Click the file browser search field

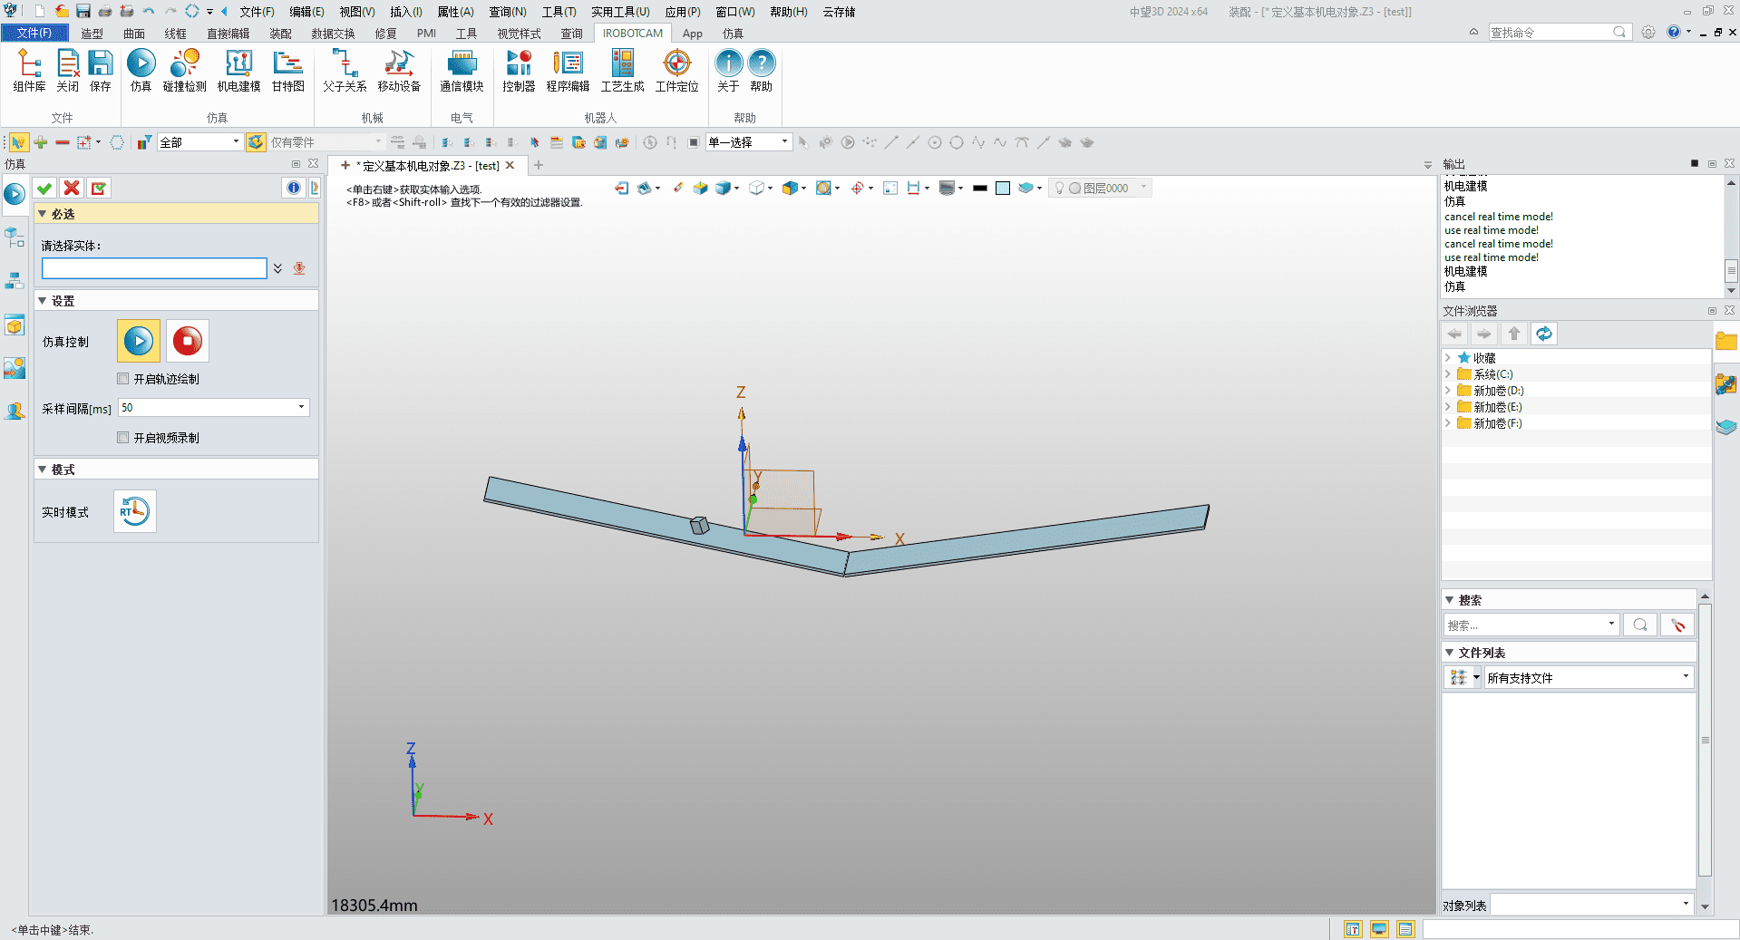[x=1525, y=625]
